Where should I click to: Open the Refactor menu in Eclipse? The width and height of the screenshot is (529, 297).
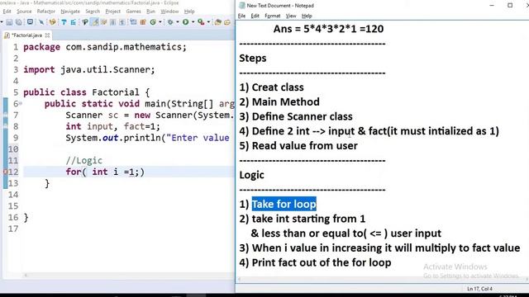pos(46,12)
